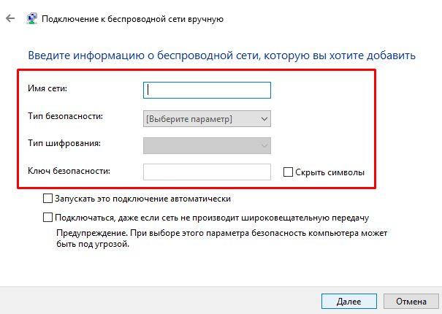Click the Ключ безопасности label
The image size is (442, 314).
point(69,171)
